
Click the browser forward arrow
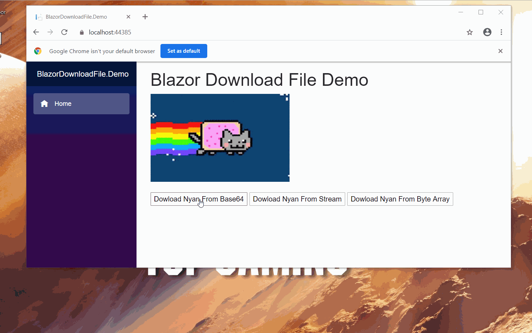(x=50, y=32)
